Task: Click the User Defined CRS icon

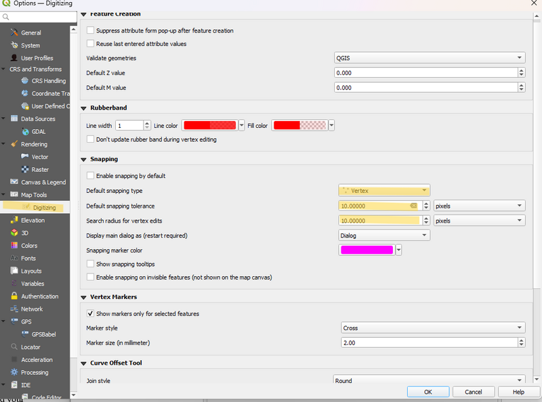Action: (25, 106)
